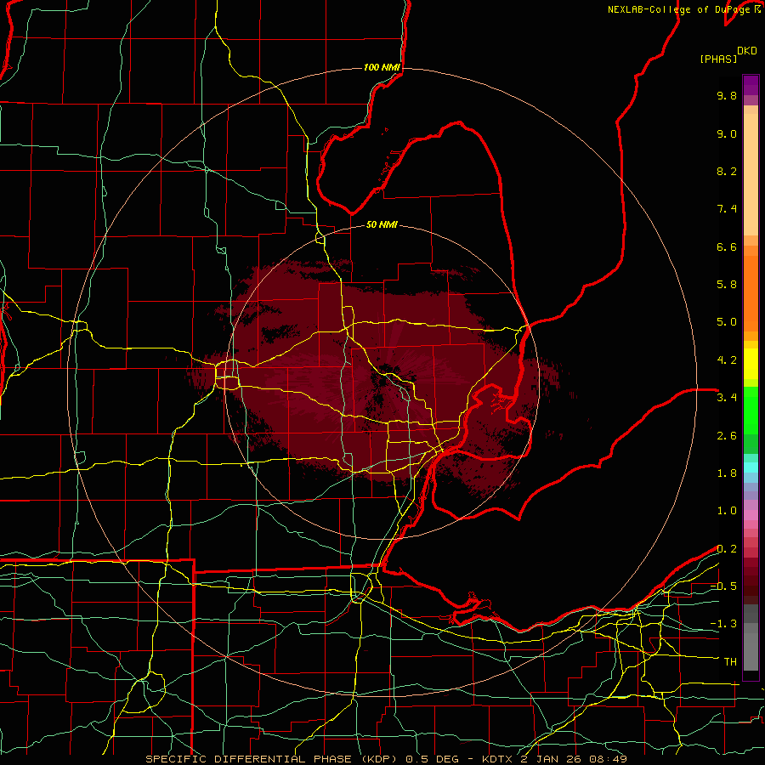Click the 0.5 DEG elevation text
Screen dimensions: 765x765
[x=433, y=759]
